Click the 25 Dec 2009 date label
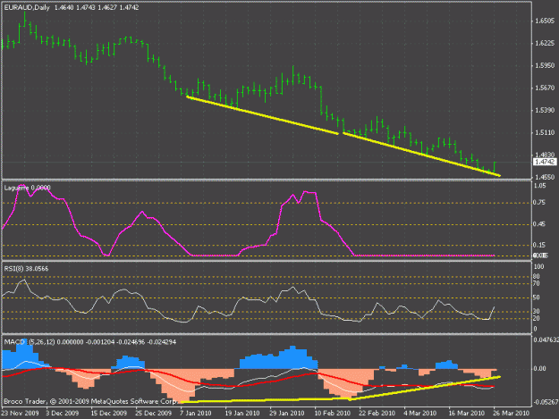Image resolution: width=559 pixels, height=419 pixels. [153, 413]
